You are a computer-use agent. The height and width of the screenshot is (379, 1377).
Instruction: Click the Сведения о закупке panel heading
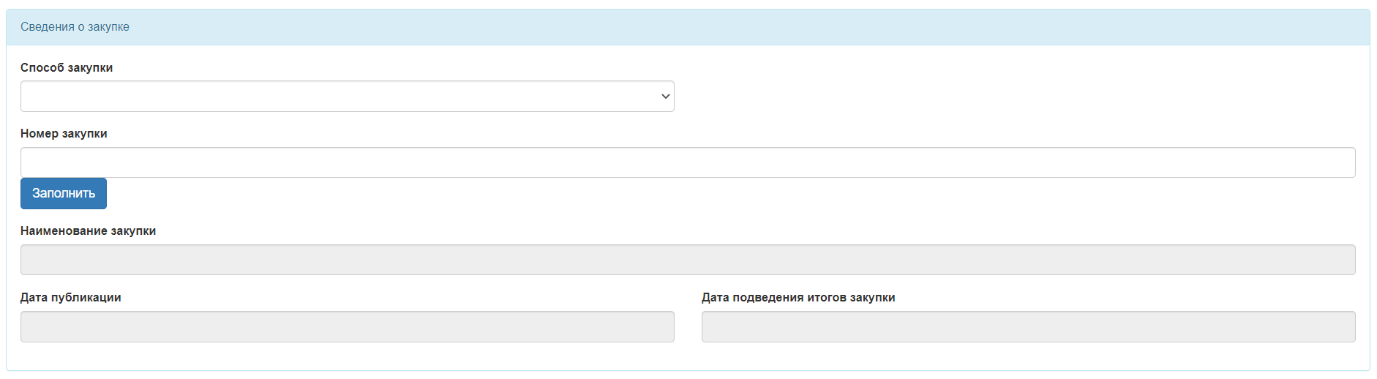75,27
